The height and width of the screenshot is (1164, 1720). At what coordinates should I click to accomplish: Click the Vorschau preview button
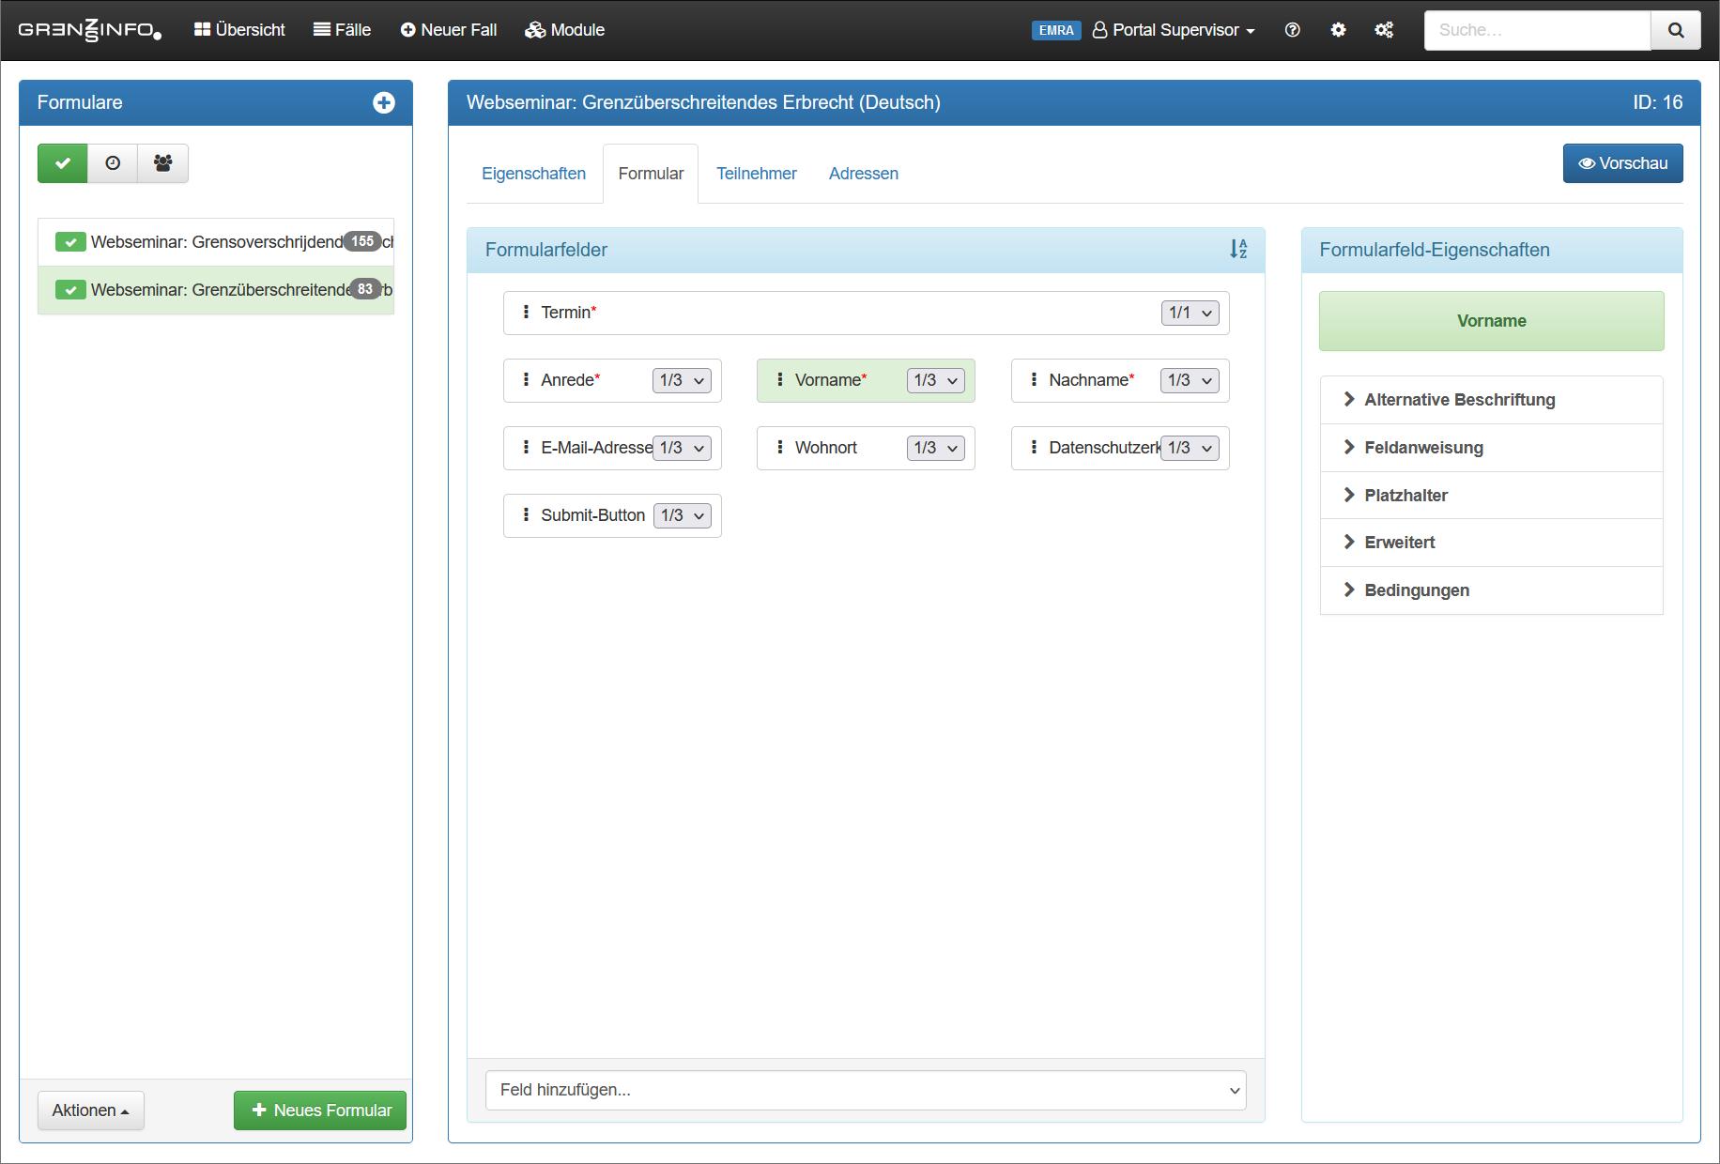1622,163
